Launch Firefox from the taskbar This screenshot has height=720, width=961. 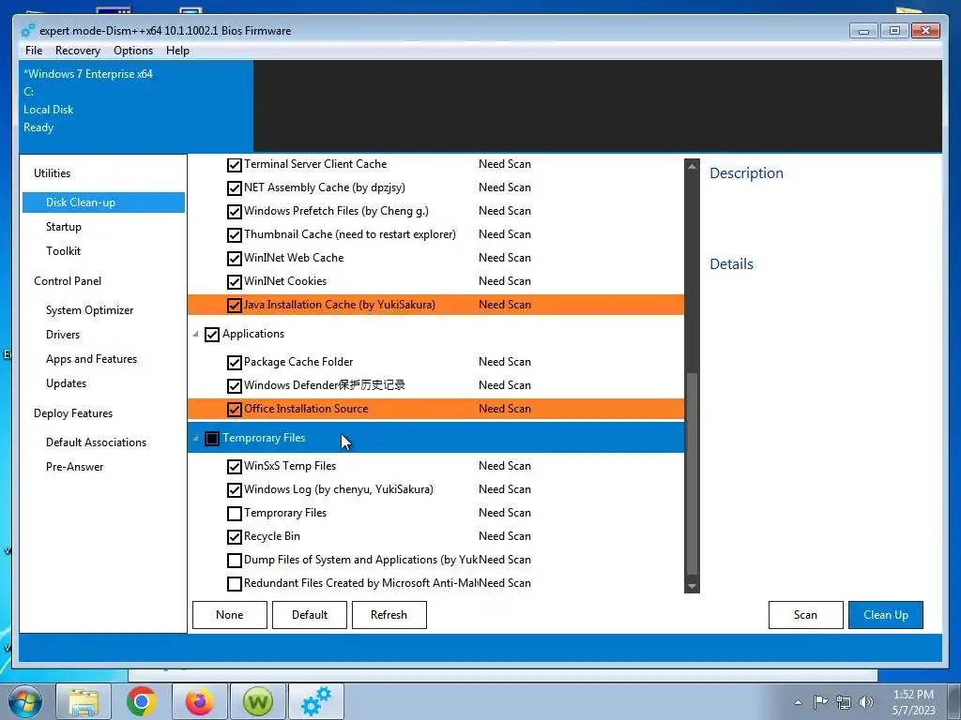pyautogui.click(x=200, y=701)
